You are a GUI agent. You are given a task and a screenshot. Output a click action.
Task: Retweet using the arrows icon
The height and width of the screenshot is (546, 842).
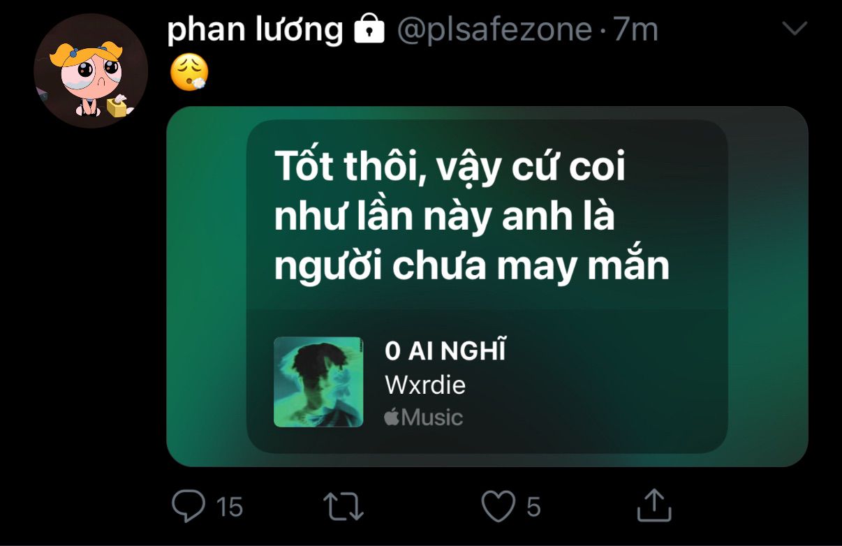(x=344, y=506)
